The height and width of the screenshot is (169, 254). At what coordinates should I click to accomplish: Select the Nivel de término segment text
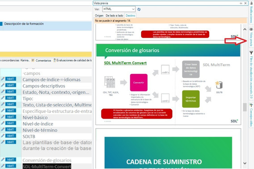click(40, 130)
